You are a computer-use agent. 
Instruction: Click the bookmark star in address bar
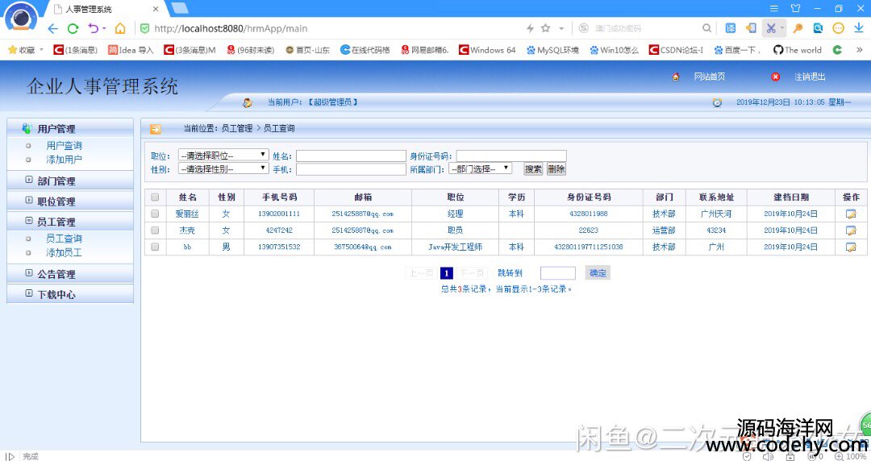[x=545, y=28]
